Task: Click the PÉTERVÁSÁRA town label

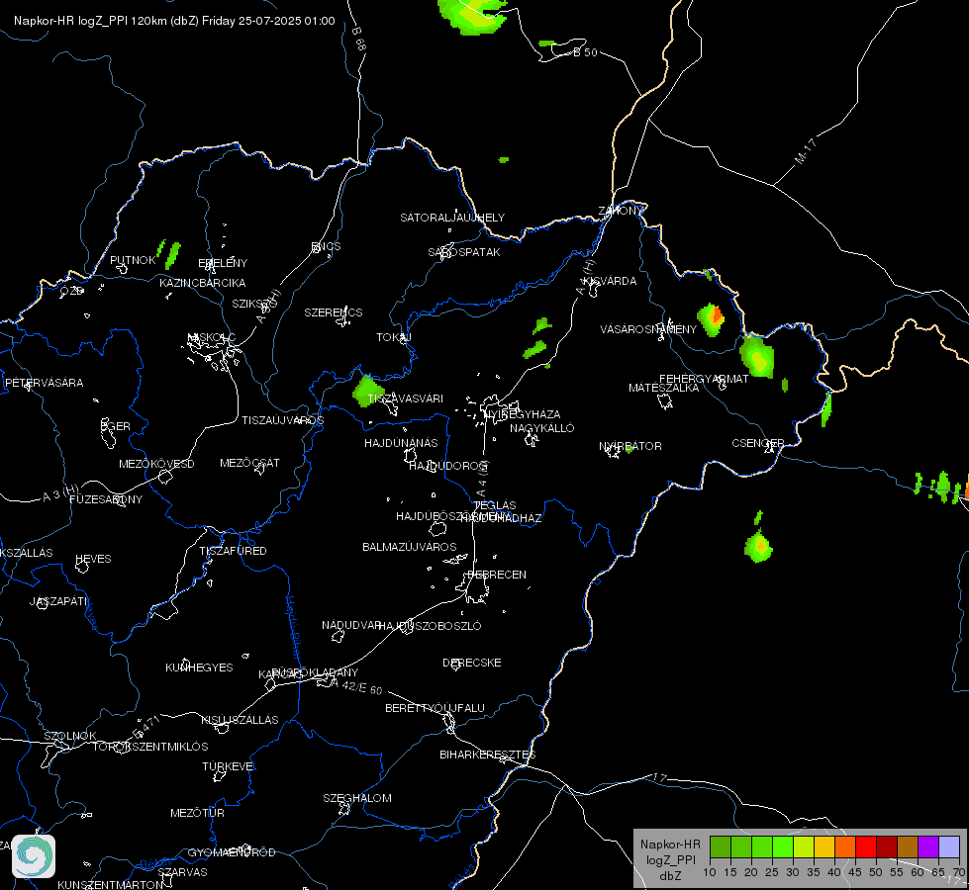Action: point(44,383)
